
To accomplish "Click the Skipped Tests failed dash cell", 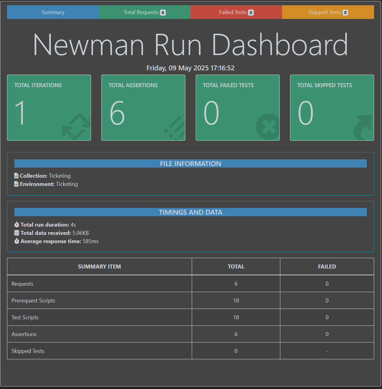I will [327, 351].
